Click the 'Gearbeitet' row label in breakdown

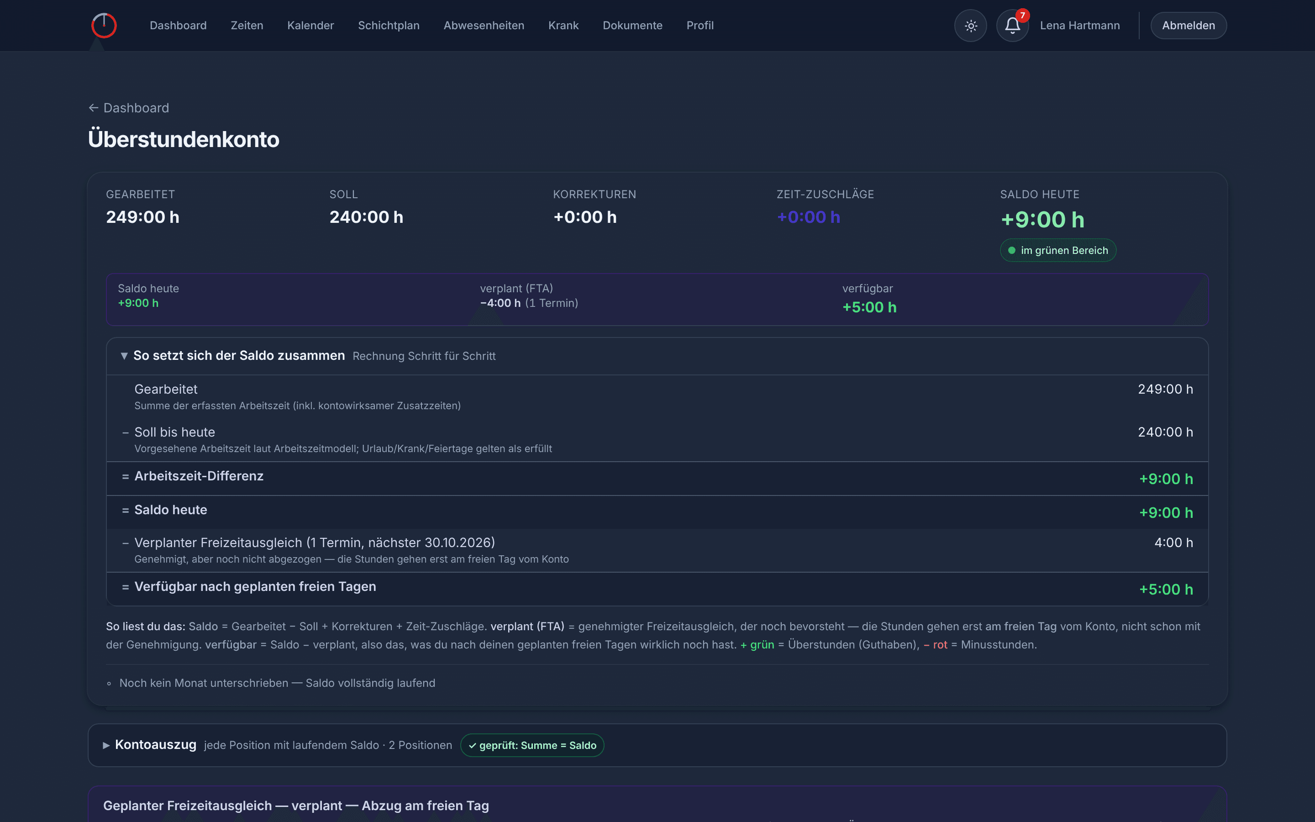(166, 389)
